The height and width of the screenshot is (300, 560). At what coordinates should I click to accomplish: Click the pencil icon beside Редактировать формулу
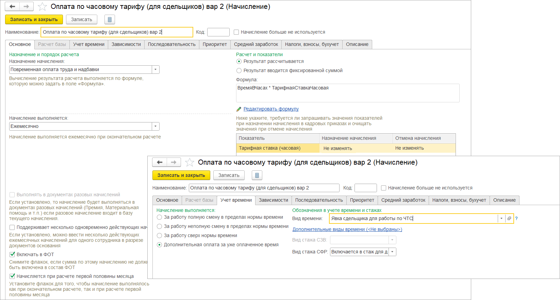[239, 109]
